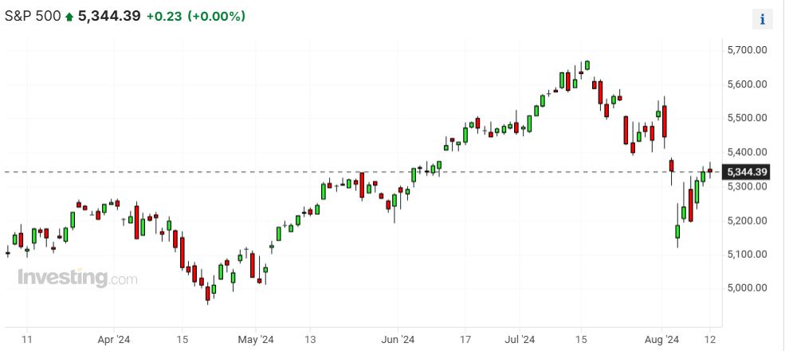This screenshot has height=351, width=785.
Task: Click the 5,344.39 price in the header
Action: 108,16
